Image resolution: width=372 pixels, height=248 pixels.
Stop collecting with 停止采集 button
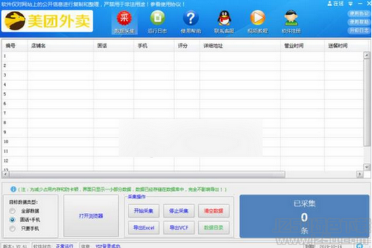[x=179, y=211]
